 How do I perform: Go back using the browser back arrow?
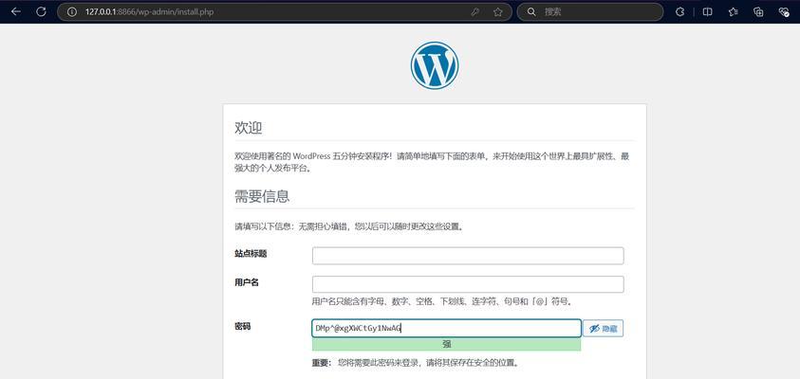point(16,11)
